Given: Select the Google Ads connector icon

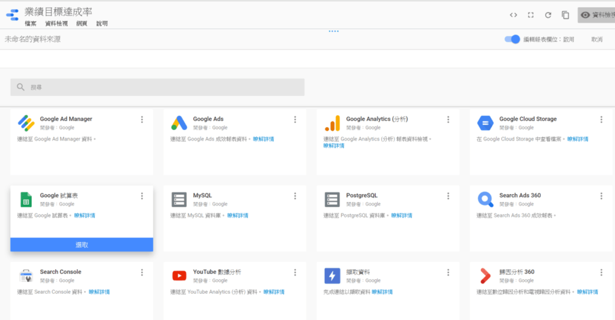Looking at the screenshot, I should click(x=179, y=123).
